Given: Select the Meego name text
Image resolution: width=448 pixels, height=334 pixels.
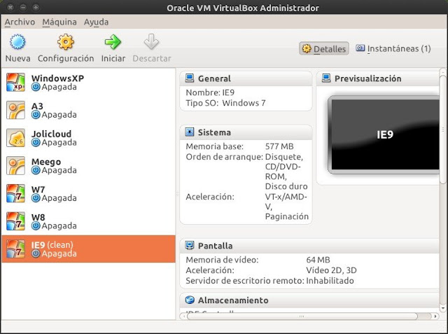Looking at the screenshot, I should coord(46,162).
